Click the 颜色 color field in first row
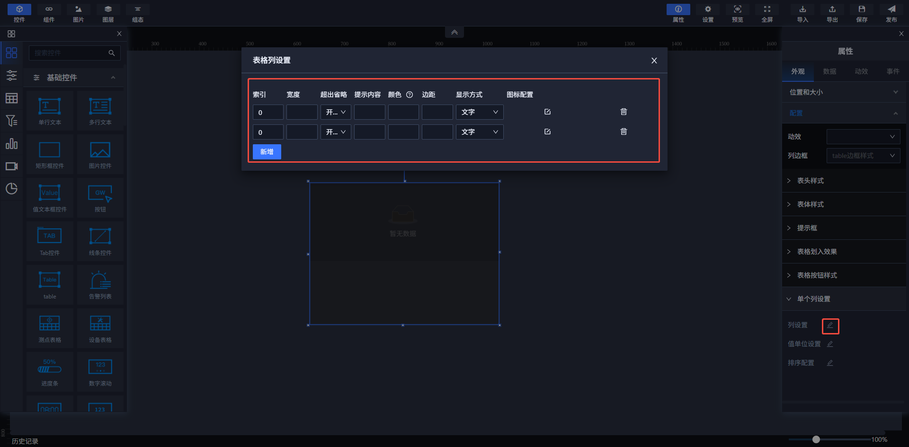909x447 pixels. coord(403,112)
